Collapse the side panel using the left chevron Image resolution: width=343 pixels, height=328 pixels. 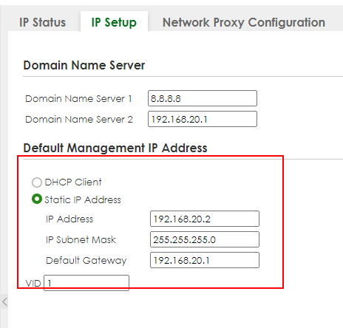pos(4,301)
